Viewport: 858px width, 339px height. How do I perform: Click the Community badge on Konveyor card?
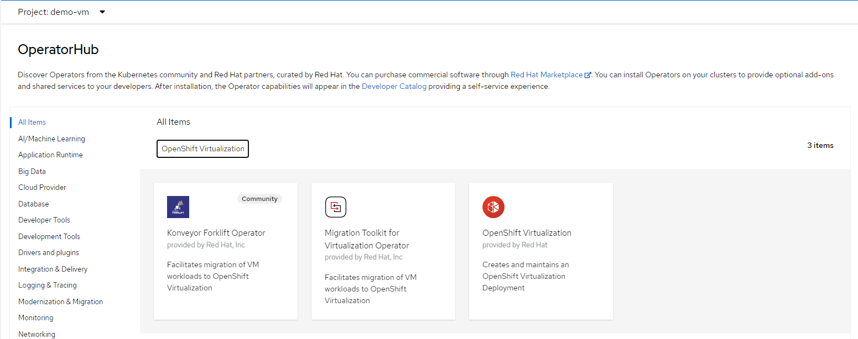(260, 199)
